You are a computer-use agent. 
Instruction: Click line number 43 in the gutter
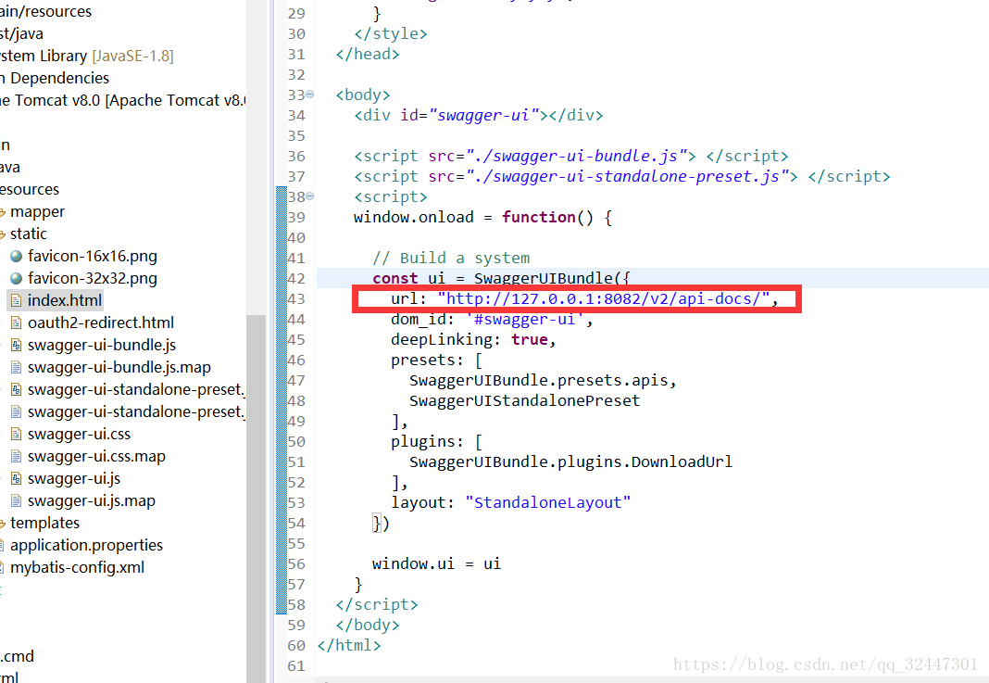[x=296, y=298]
